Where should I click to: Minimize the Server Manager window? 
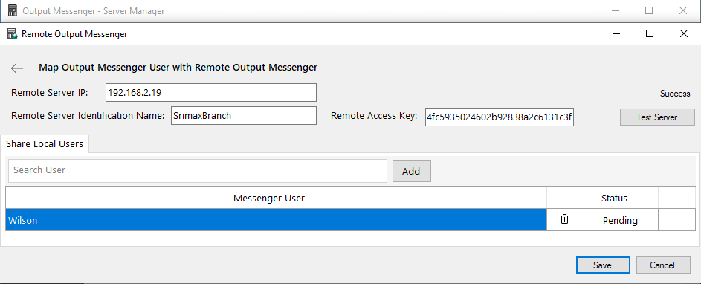(x=616, y=10)
